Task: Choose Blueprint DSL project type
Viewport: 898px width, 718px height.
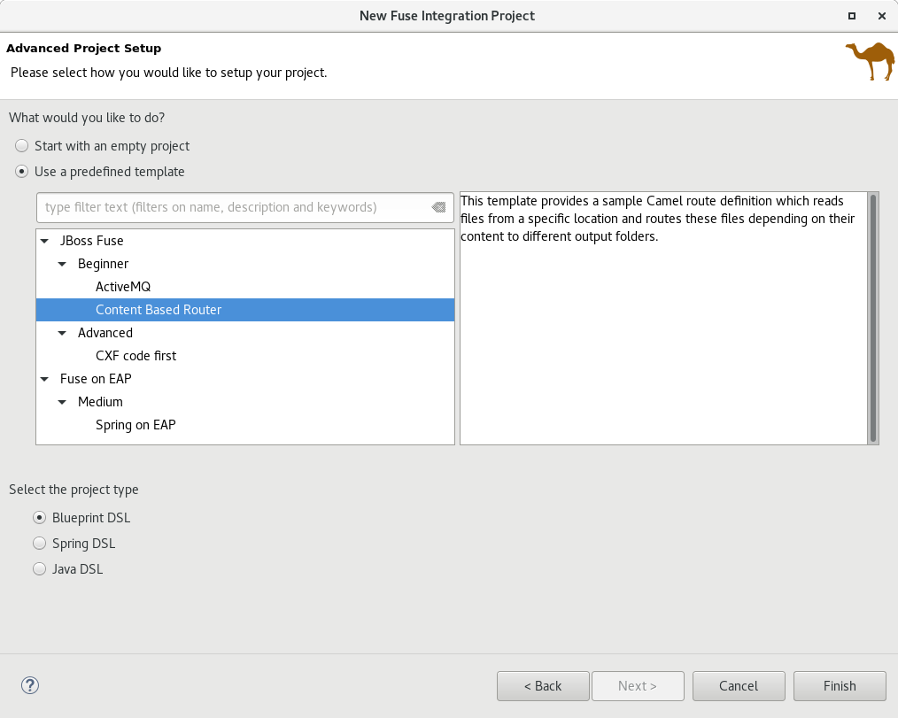Action: pos(39,518)
